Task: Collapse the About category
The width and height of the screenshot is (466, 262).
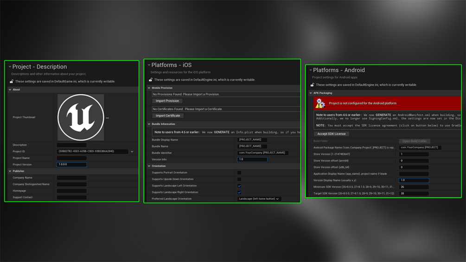Action: pyautogui.click(x=10, y=89)
